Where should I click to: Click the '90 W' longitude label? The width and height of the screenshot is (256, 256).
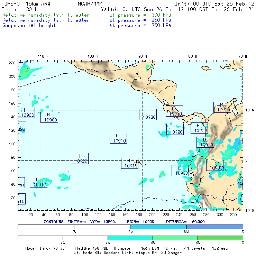(x=143, y=56)
